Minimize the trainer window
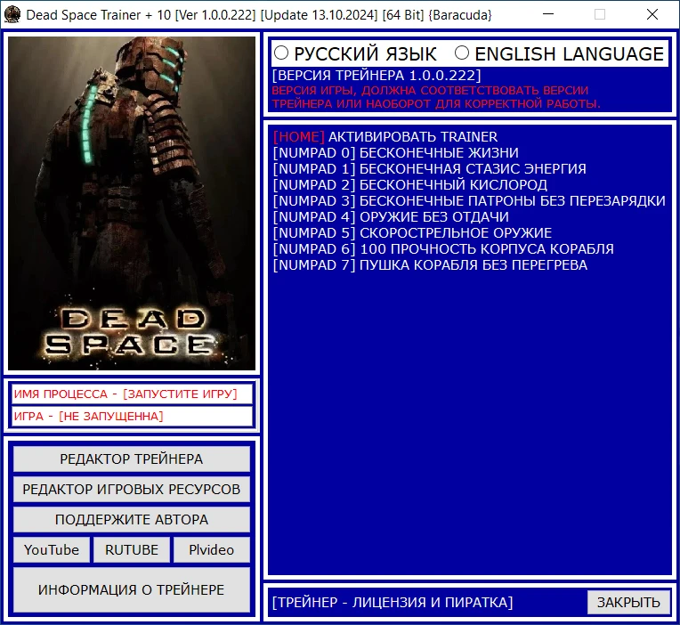 click(x=548, y=14)
